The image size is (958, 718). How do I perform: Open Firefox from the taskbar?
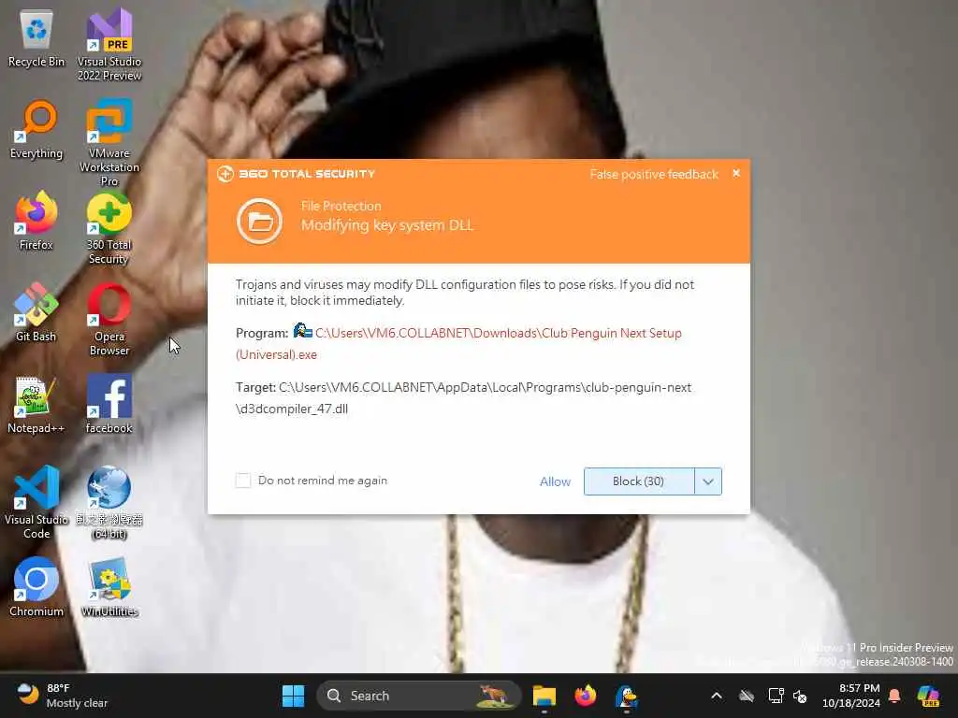point(586,696)
